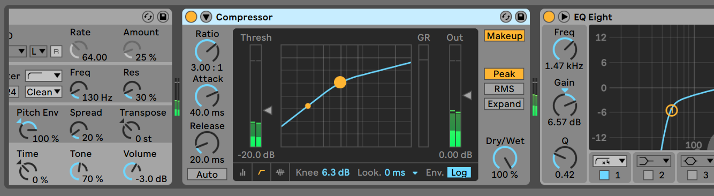Viewport: 714px width, 196px height.
Task: Click the Compressor save preset disk icon
Action: point(521,17)
